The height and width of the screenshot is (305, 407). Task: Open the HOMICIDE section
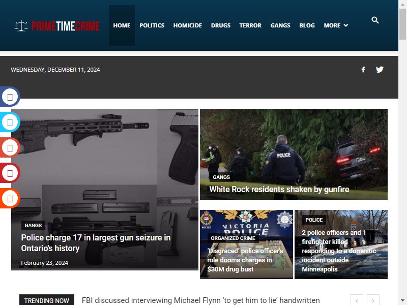[187, 25]
